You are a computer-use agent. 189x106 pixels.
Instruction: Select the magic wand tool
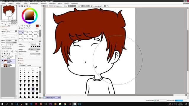pyautogui.click(x=25, y=26)
